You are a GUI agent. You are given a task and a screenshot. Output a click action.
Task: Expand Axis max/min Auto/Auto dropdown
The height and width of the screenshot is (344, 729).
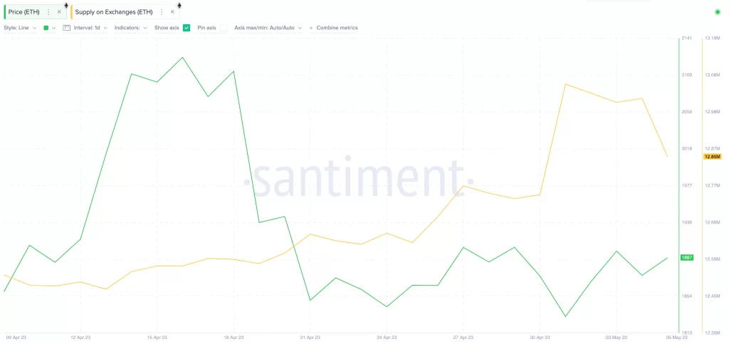268,28
